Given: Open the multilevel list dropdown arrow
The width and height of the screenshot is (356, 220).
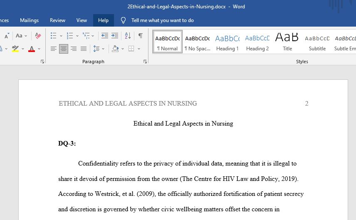Looking at the screenshot, I should coord(93,36).
